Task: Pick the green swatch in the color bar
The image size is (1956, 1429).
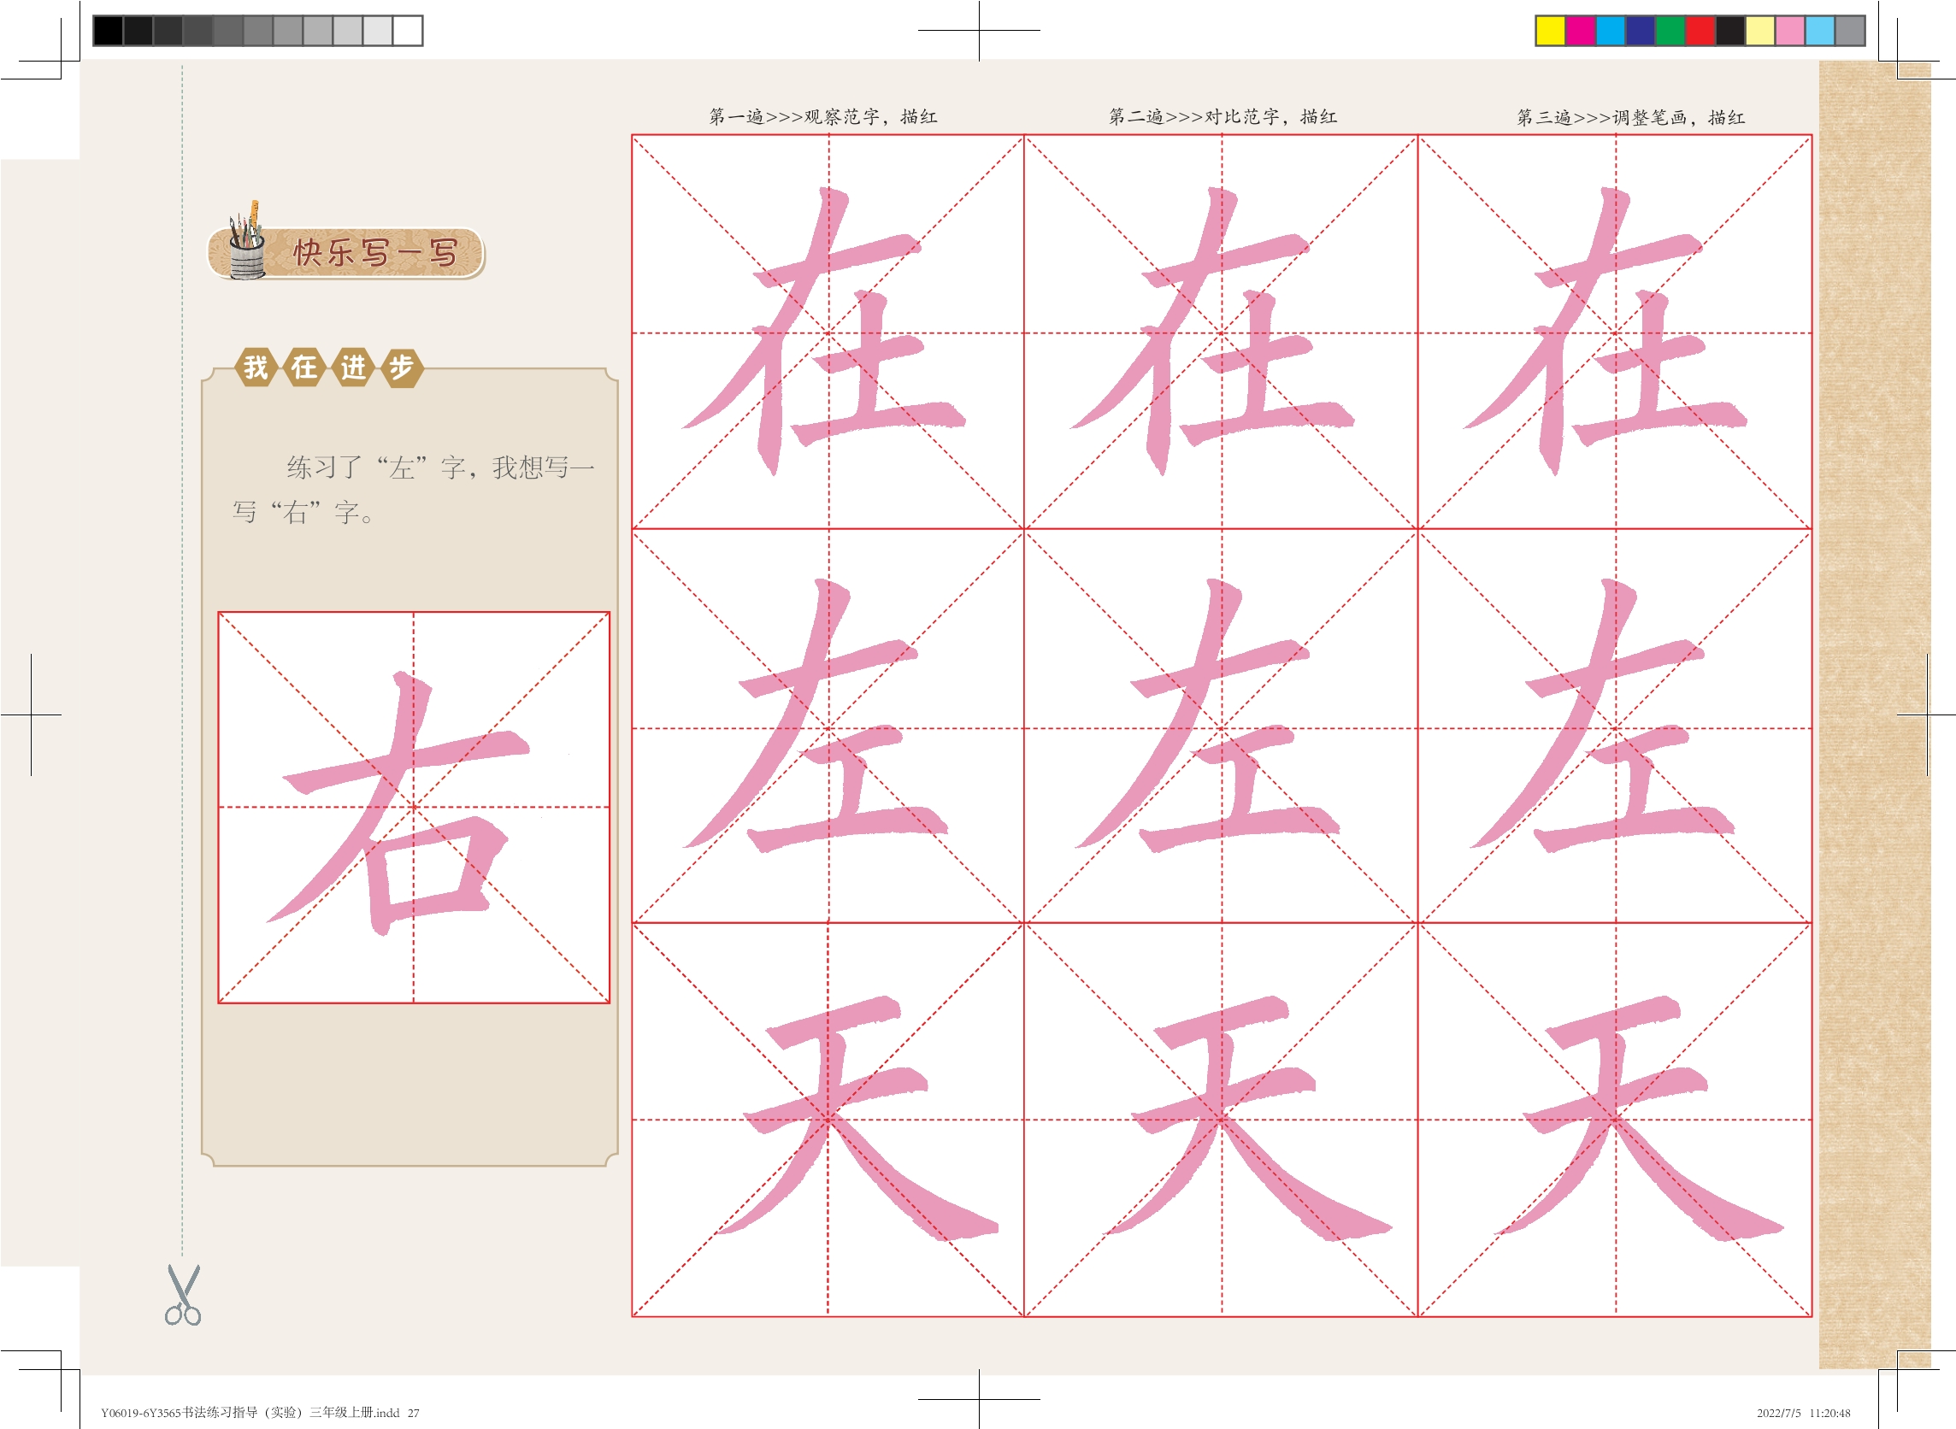Action: tap(1670, 30)
